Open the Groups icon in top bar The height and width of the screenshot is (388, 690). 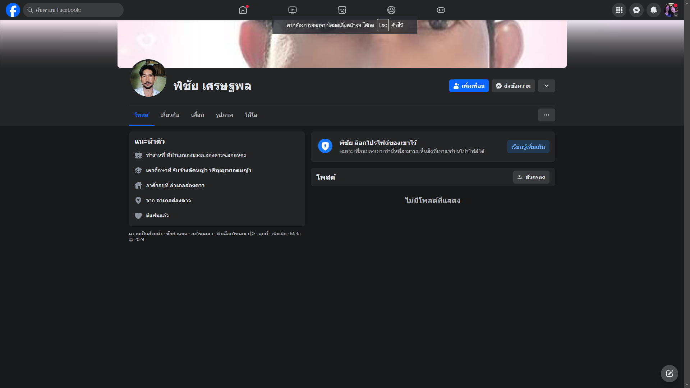pyautogui.click(x=391, y=10)
